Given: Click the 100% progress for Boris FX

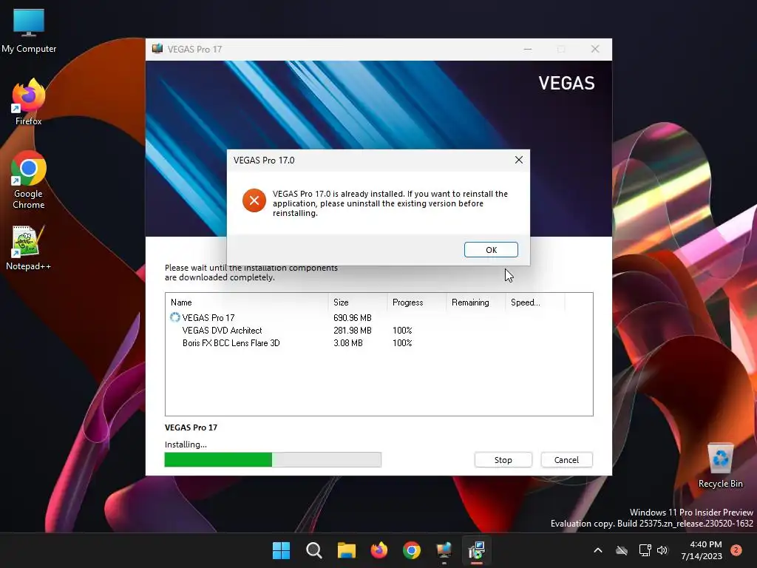Looking at the screenshot, I should coord(402,343).
